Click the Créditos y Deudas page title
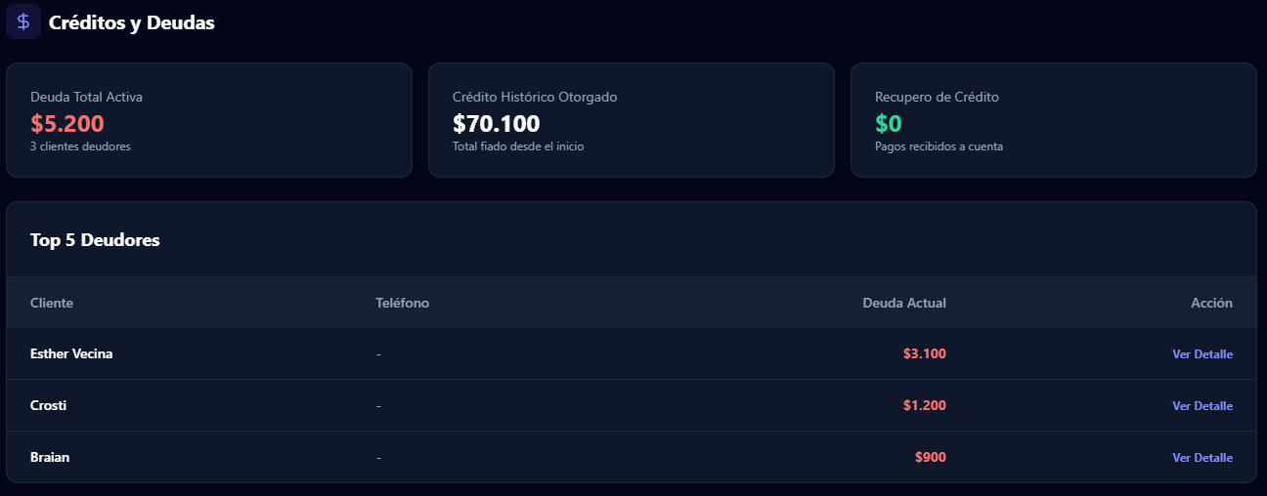This screenshot has height=496, width=1267. click(131, 22)
